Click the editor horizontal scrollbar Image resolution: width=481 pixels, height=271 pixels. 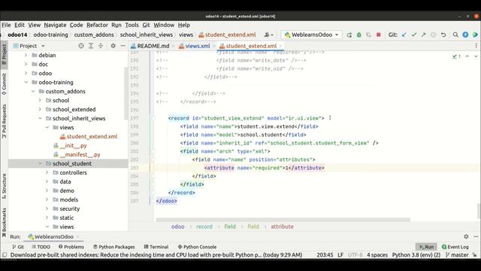(x=283, y=220)
